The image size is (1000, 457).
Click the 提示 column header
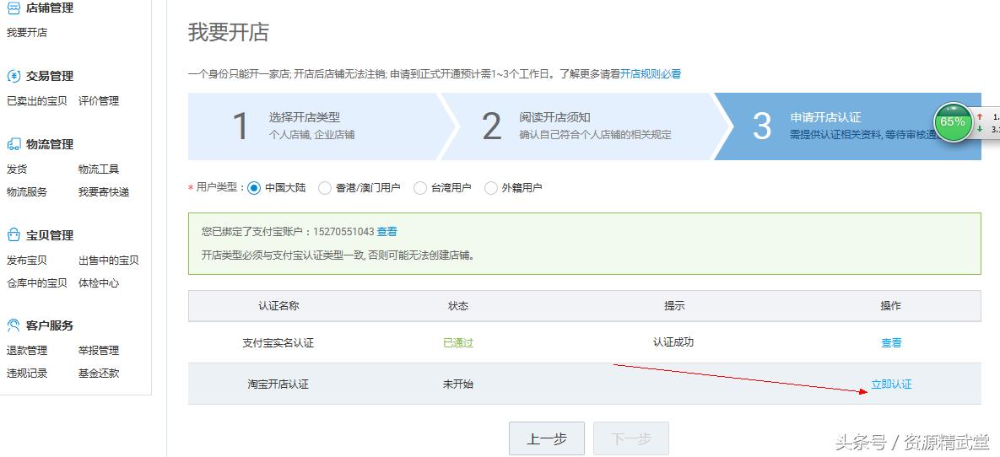(674, 306)
